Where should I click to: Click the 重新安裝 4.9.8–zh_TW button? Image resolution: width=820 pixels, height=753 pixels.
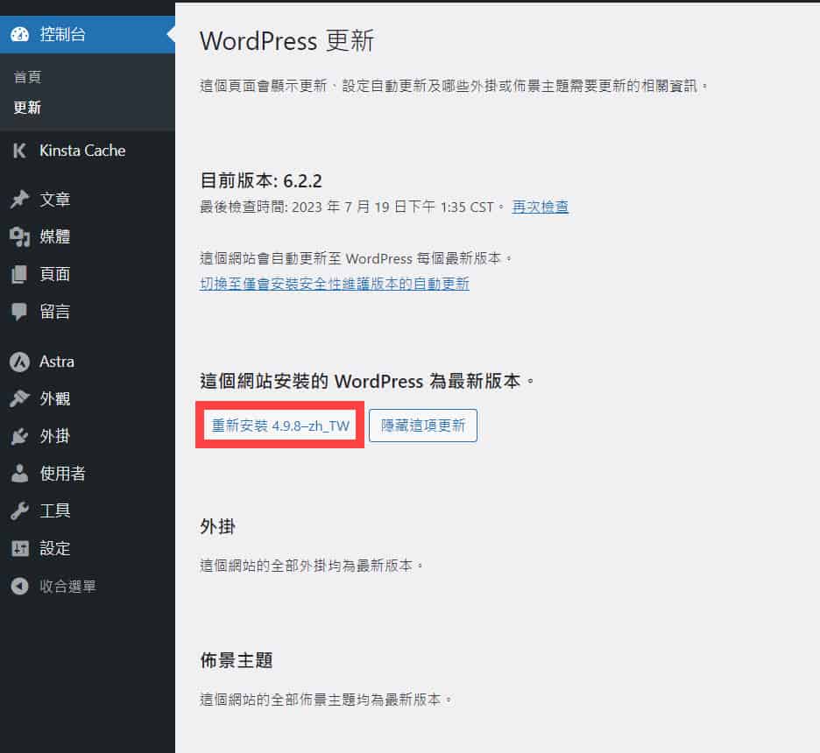coord(279,426)
